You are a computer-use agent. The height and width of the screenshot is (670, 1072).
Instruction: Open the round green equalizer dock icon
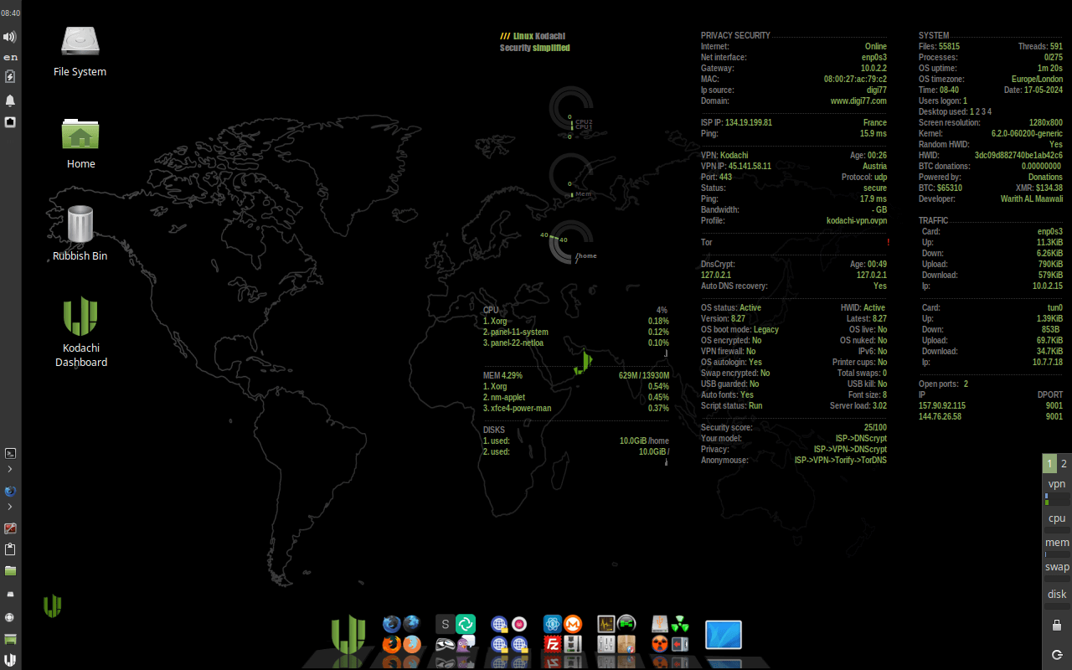coord(626,624)
